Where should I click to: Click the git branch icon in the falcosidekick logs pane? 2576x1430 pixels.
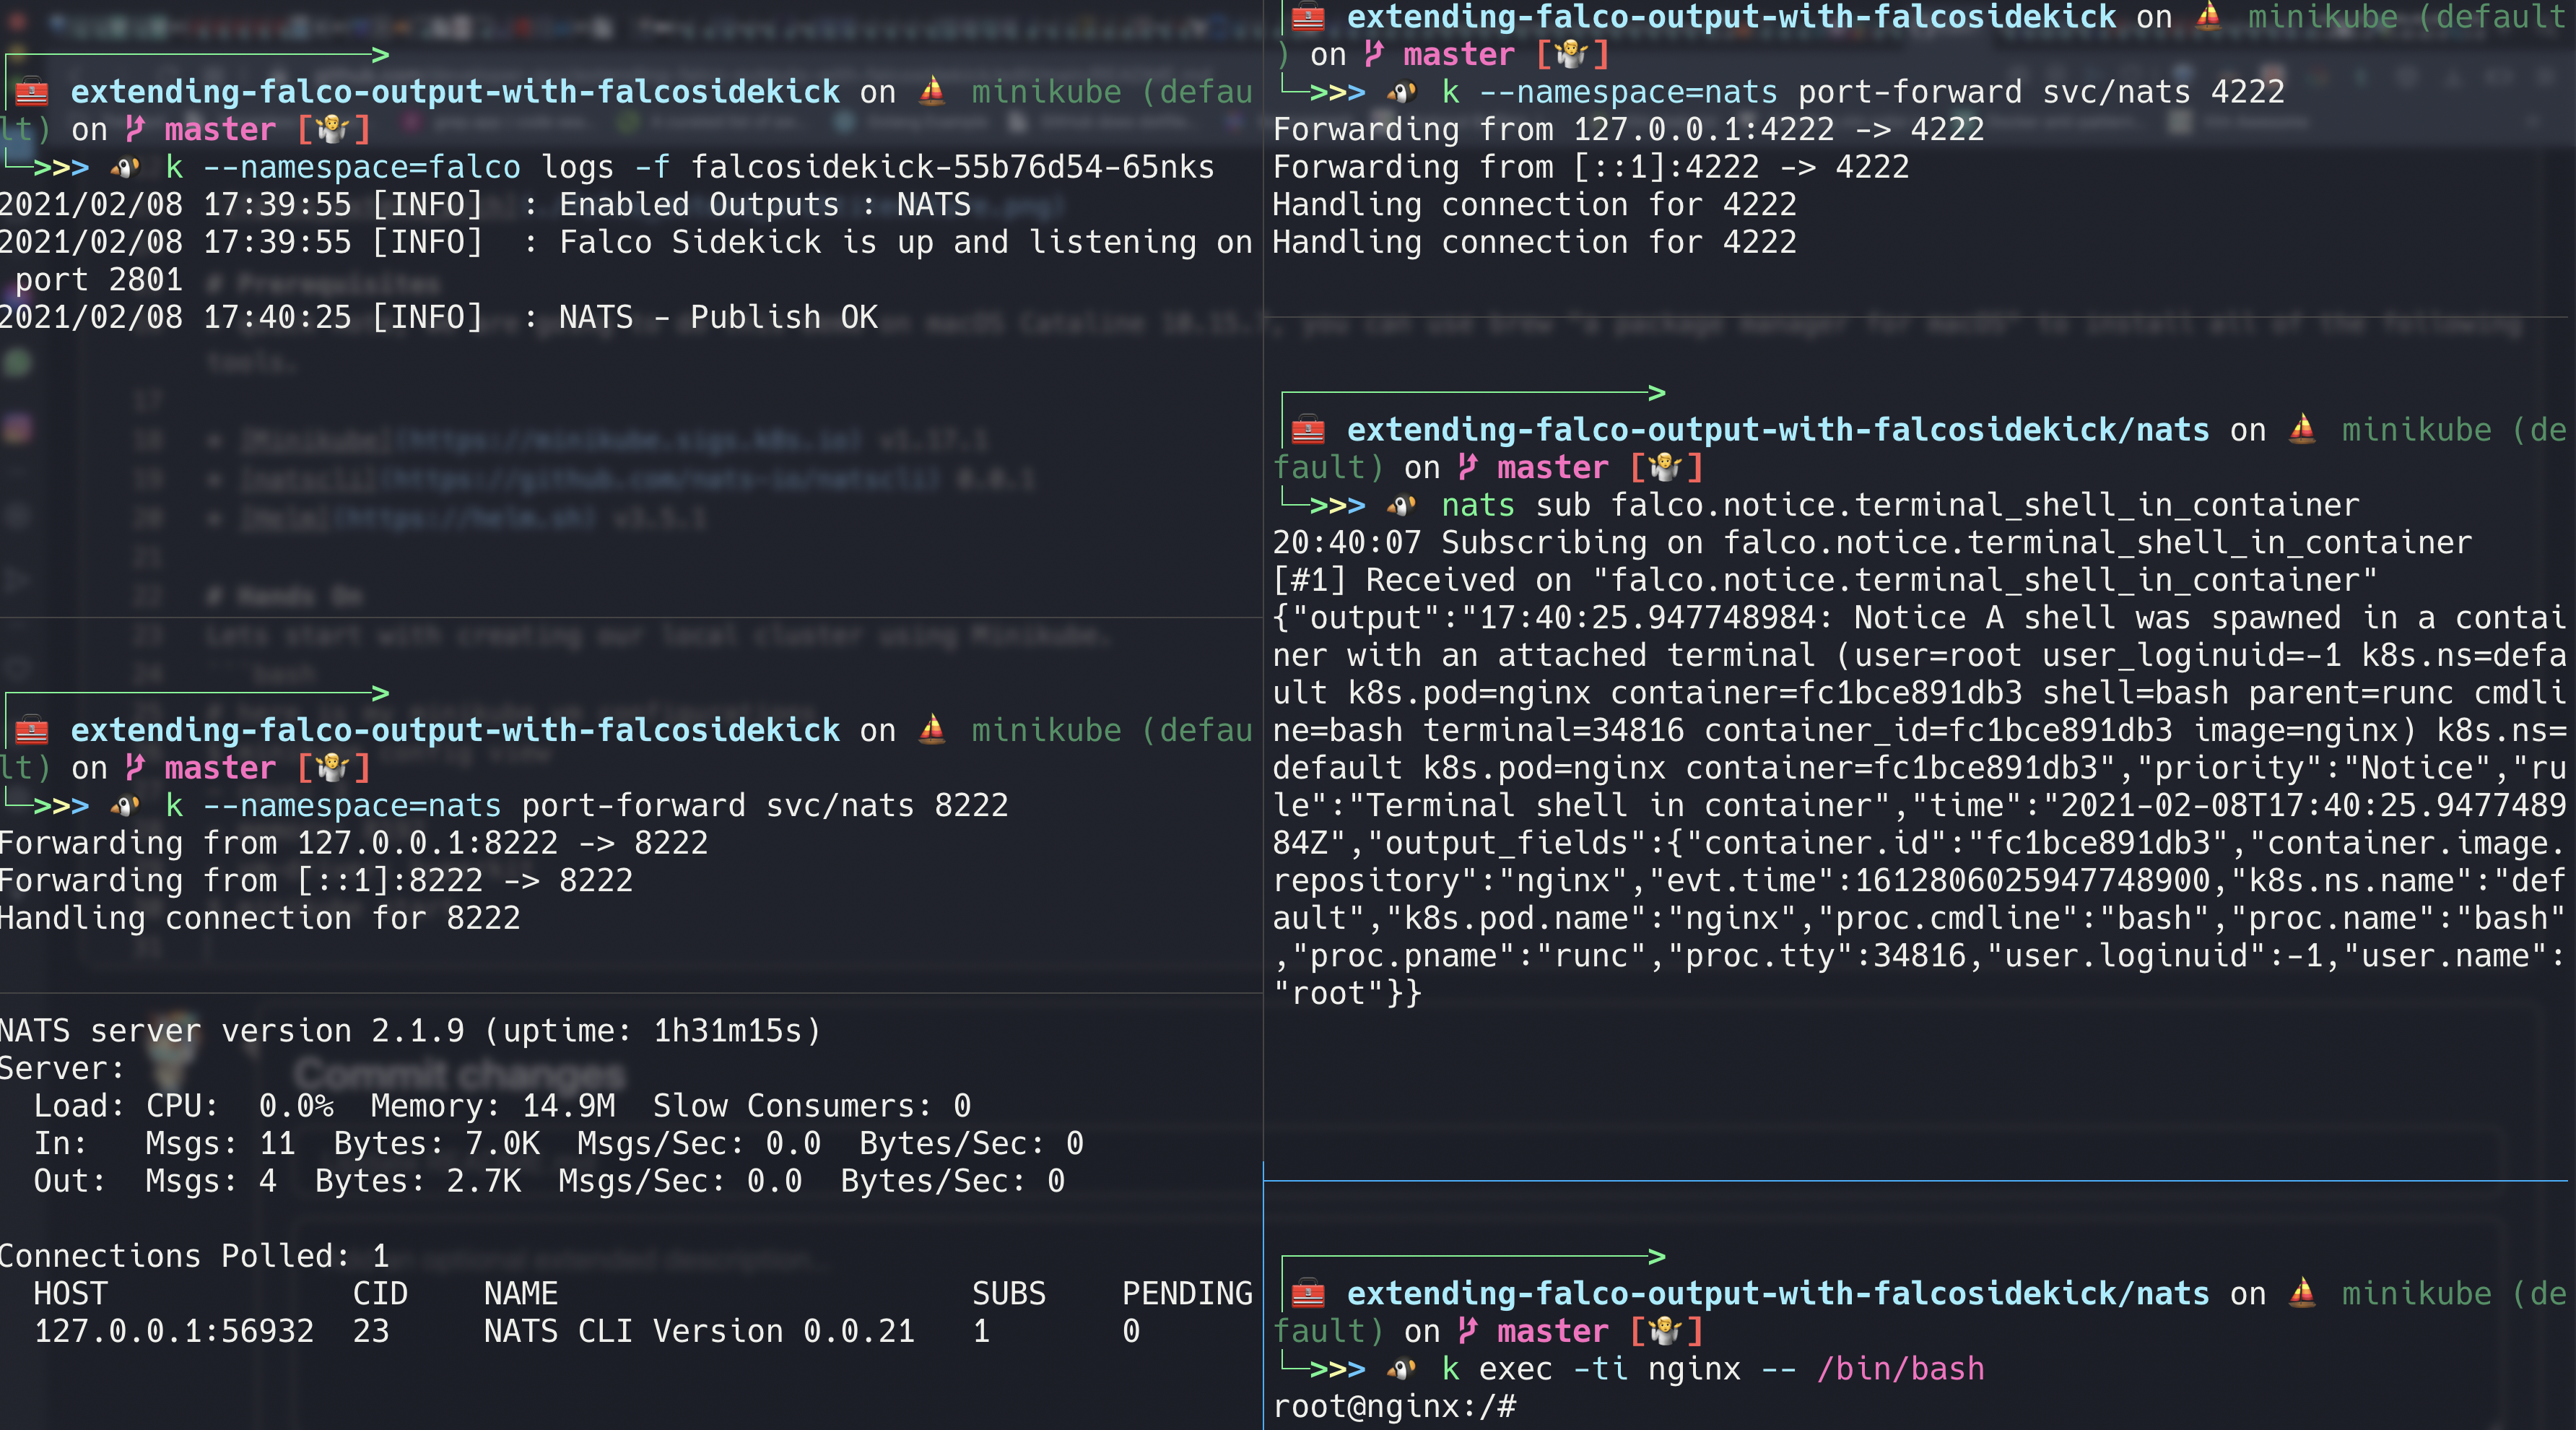135,129
